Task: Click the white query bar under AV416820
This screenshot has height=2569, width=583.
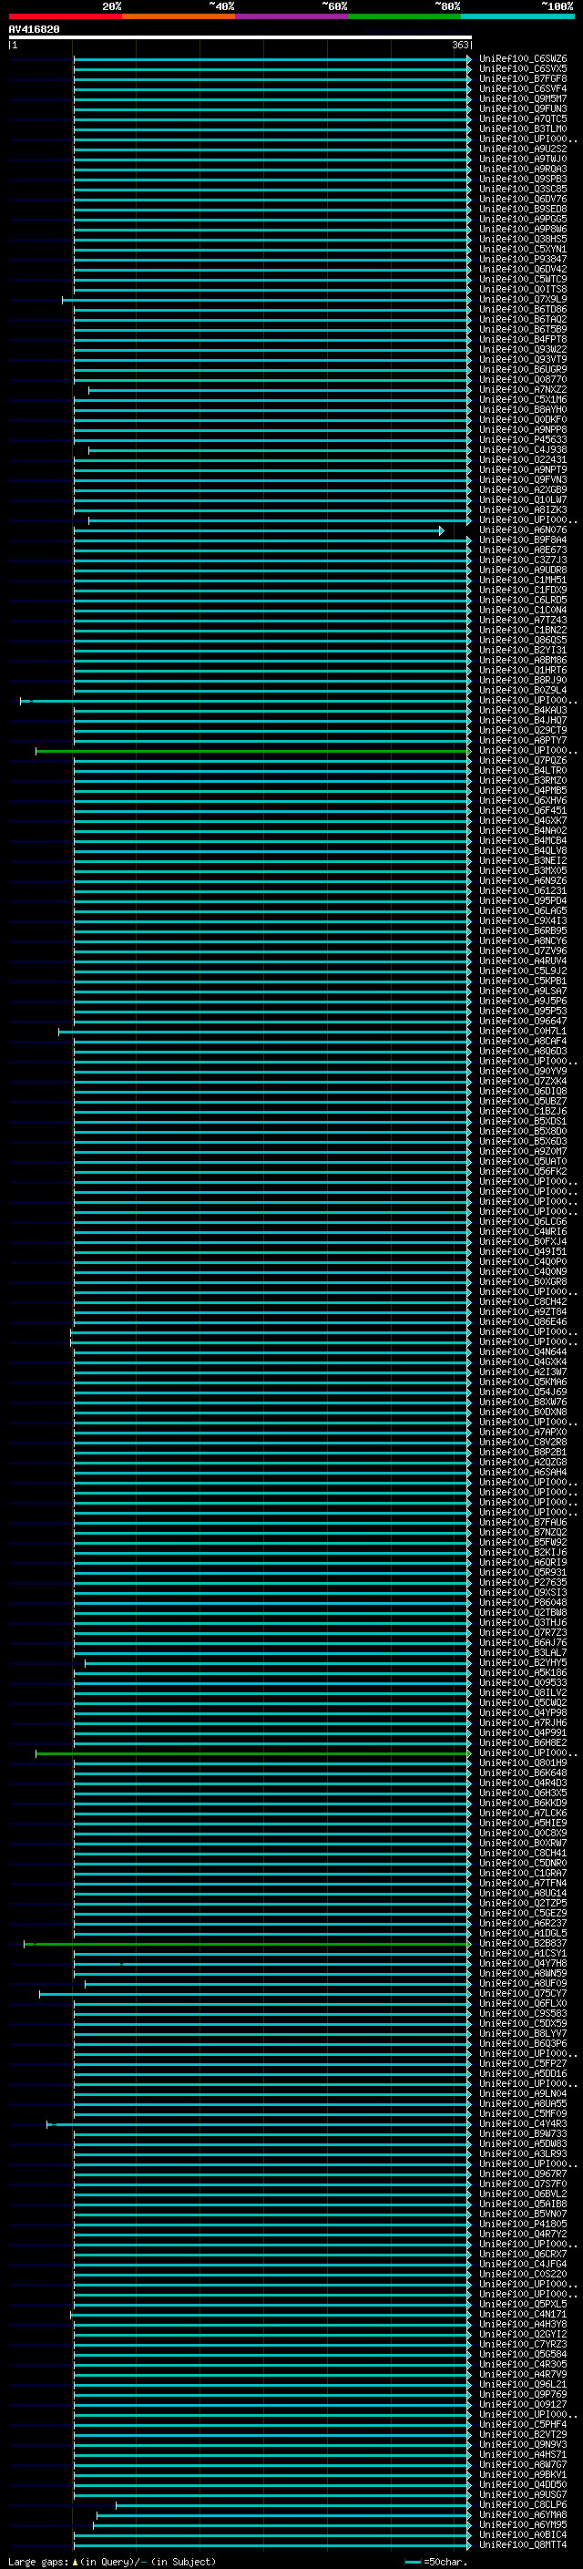Action: pos(240,36)
